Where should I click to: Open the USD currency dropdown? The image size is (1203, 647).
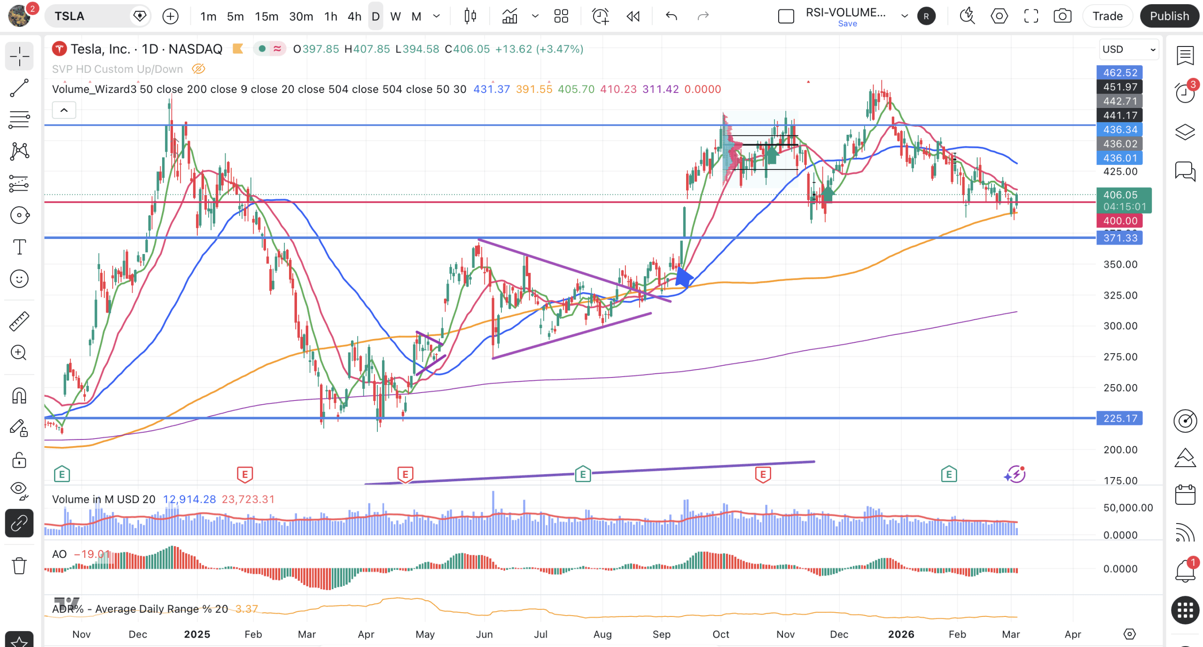click(1128, 49)
